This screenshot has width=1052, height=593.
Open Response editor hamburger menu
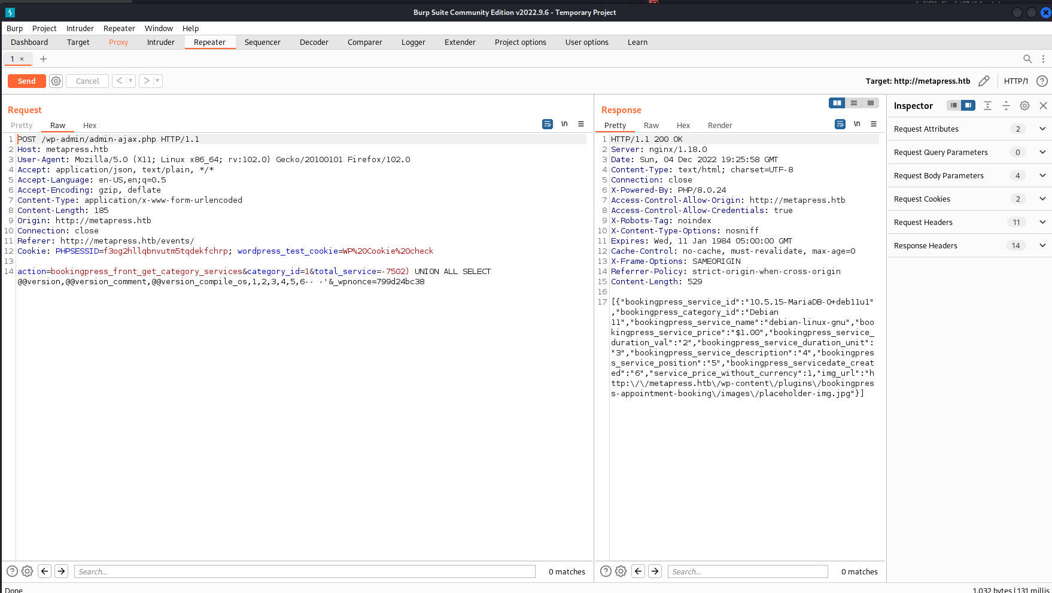tap(874, 124)
